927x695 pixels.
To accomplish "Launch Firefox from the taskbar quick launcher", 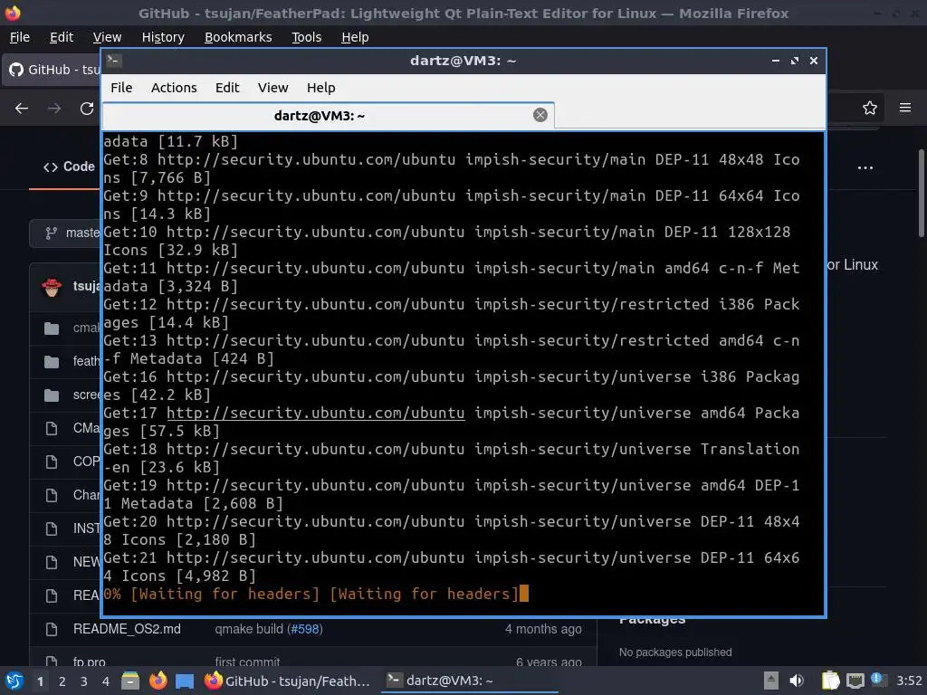I will pyautogui.click(x=158, y=681).
